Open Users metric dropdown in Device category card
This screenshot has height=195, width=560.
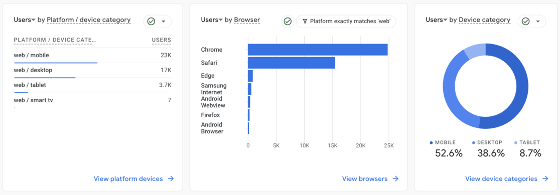(437, 20)
